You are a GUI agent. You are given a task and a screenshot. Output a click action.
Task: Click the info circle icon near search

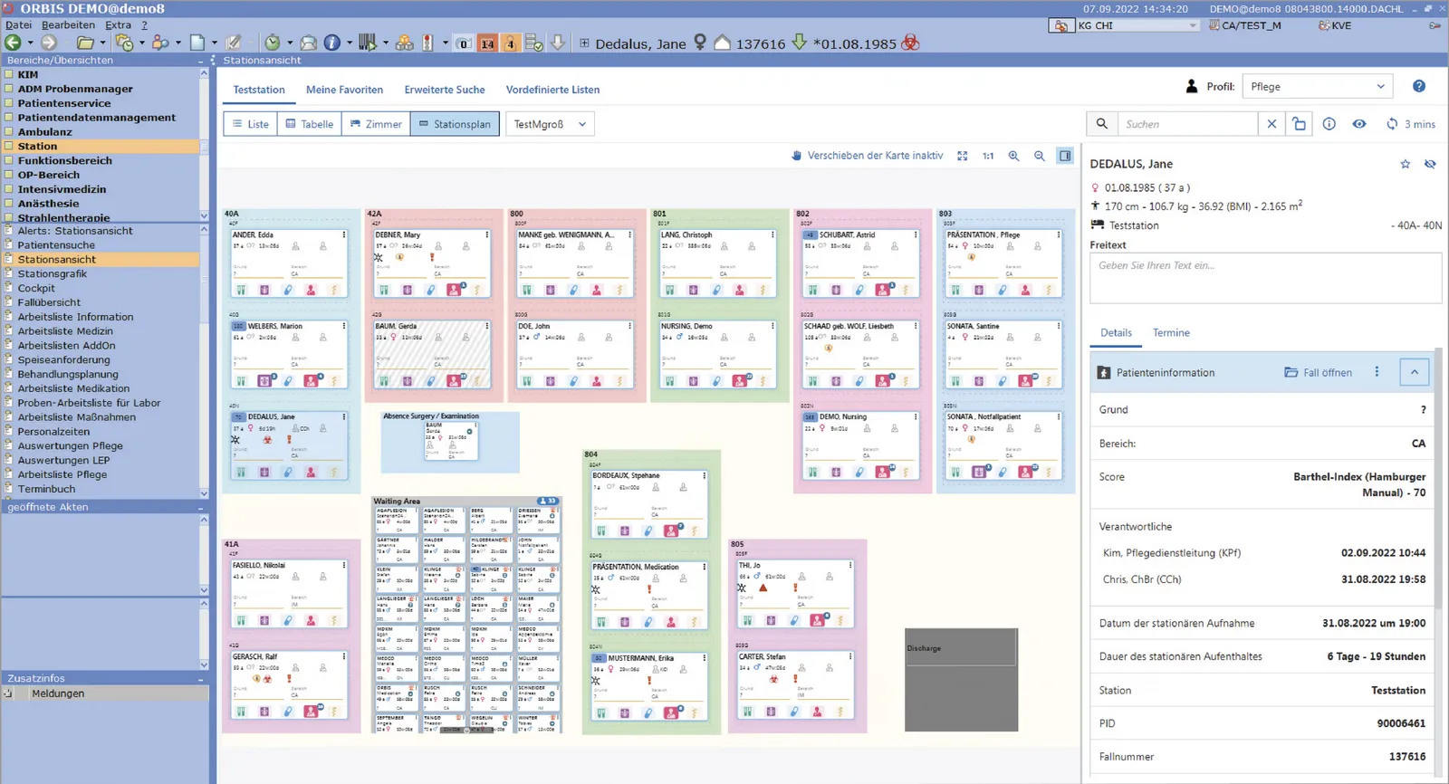pyautogui.click(x=1329, y=124)
